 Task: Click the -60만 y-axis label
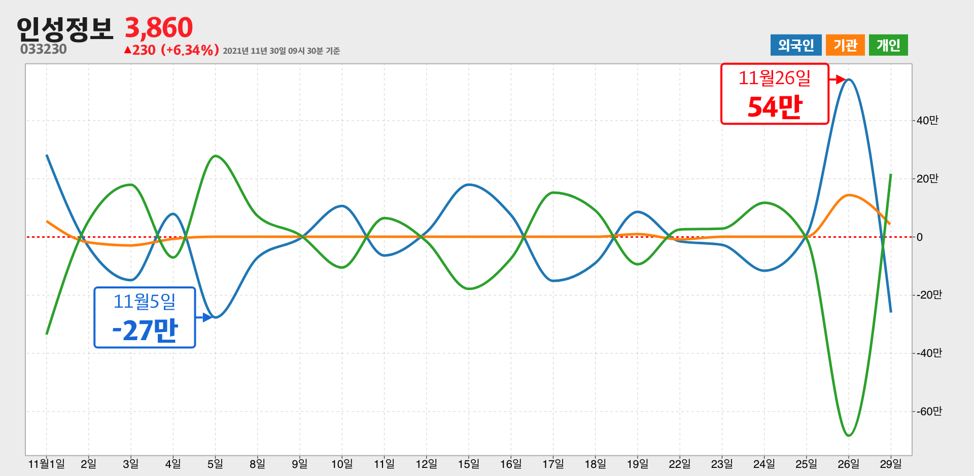tap(929, 411)
